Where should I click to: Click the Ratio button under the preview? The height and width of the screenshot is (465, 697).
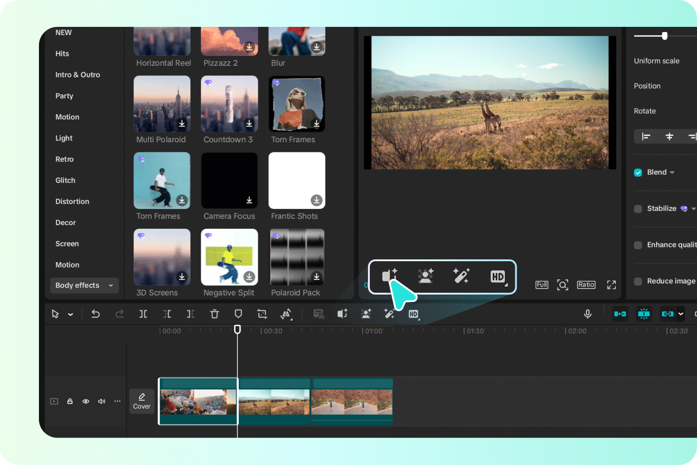586,284
